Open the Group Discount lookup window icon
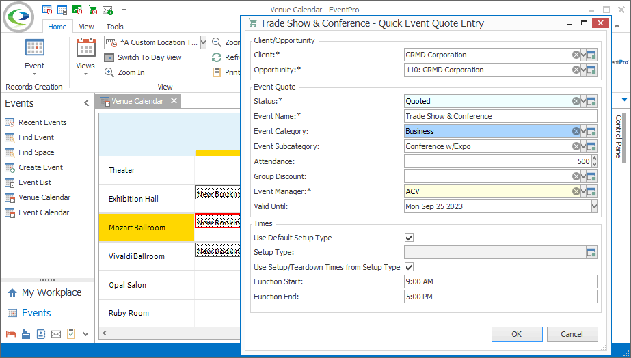This screenshot has height=358, width=631. click(591, 176)
